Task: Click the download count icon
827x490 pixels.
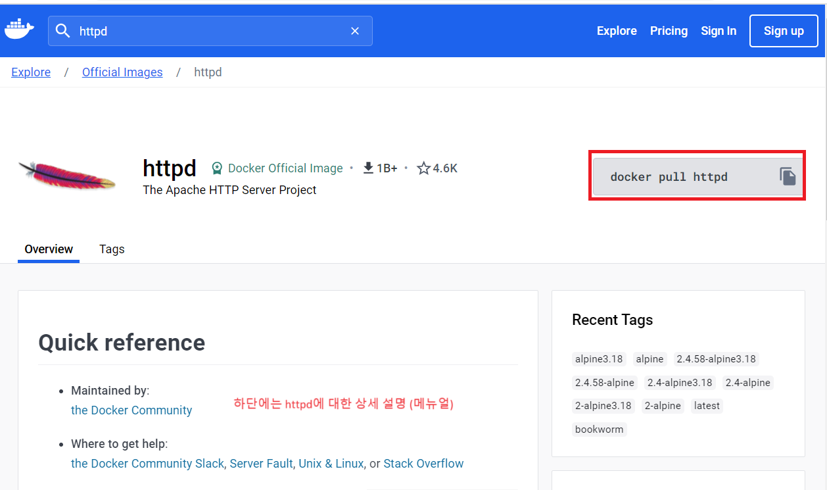Action: [x=368, y=168]
